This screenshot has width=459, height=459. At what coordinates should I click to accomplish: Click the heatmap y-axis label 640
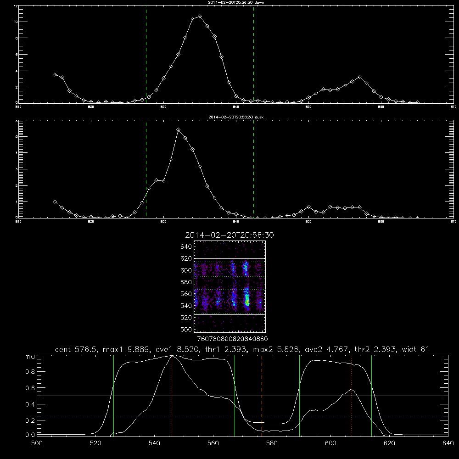click(x=186, y=246)
